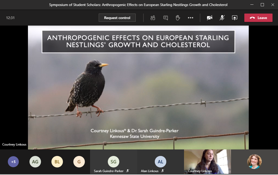
Task: Click the Request control button
Action: coord(117,18)
